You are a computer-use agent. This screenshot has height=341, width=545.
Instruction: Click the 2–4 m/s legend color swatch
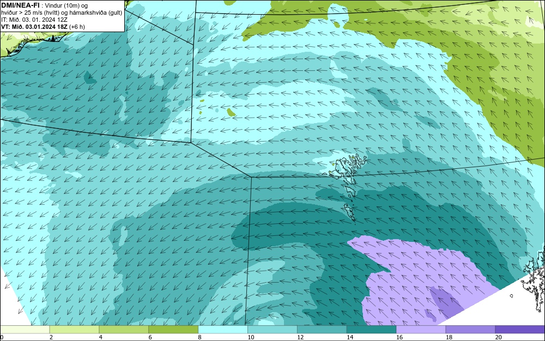coord(74,330)
